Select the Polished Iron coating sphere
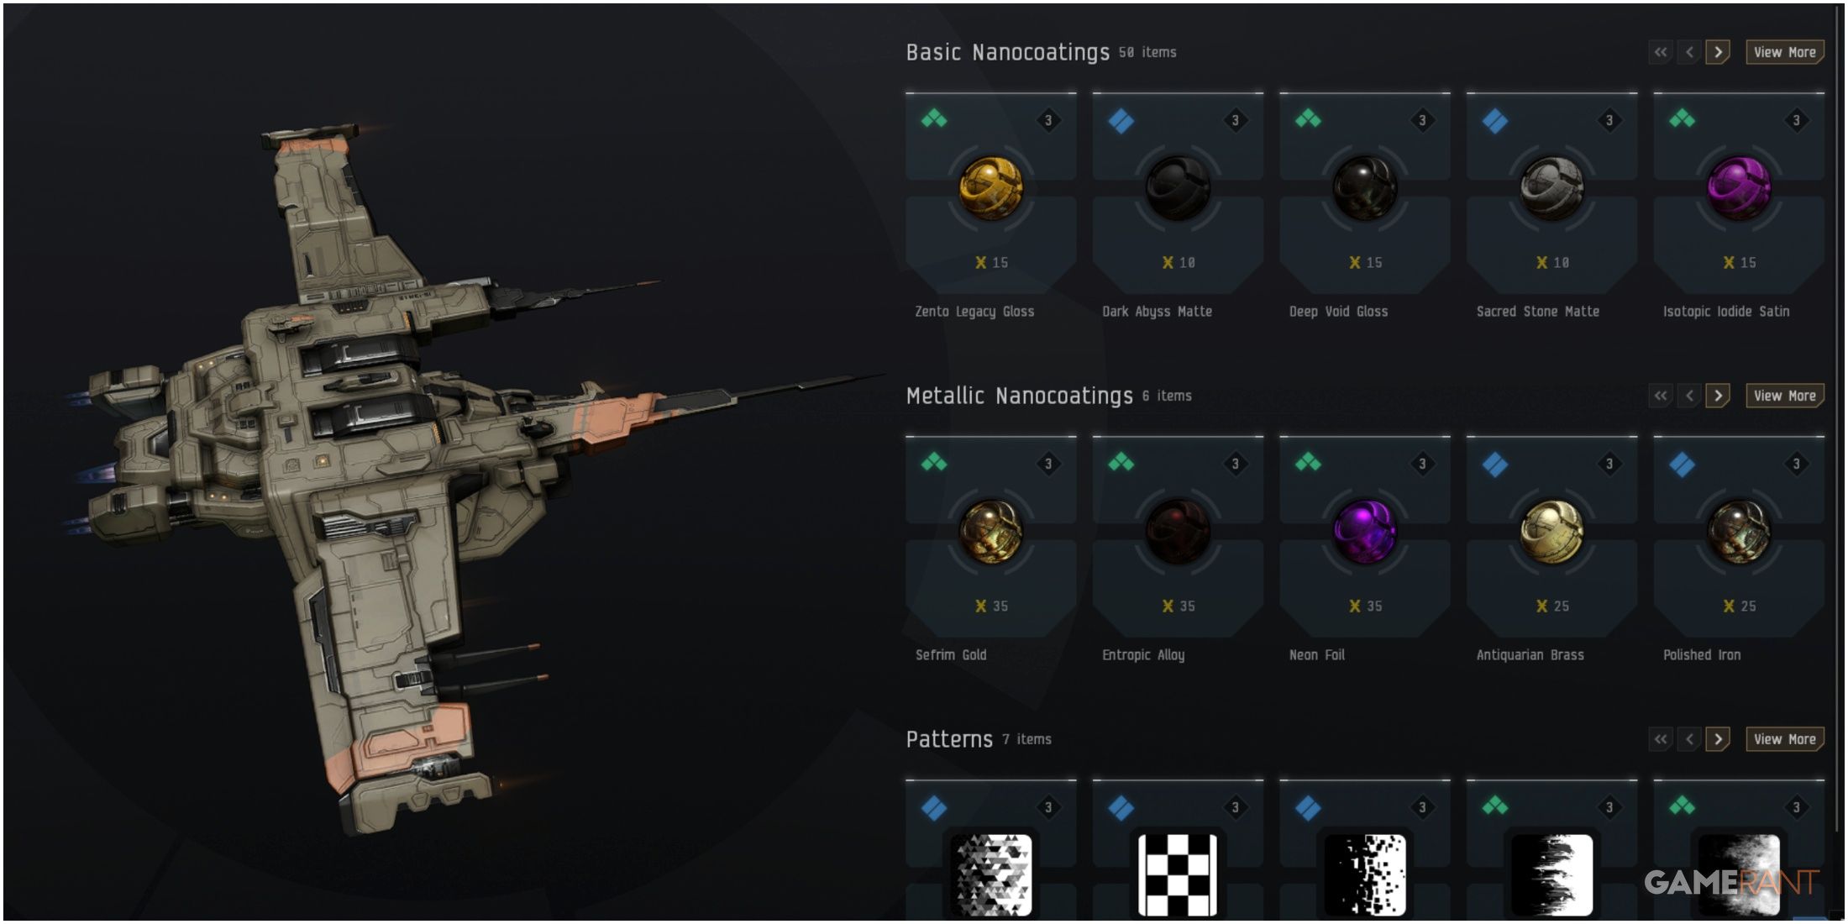Viewport: 1848px width, 924px height. (1739, 532)
